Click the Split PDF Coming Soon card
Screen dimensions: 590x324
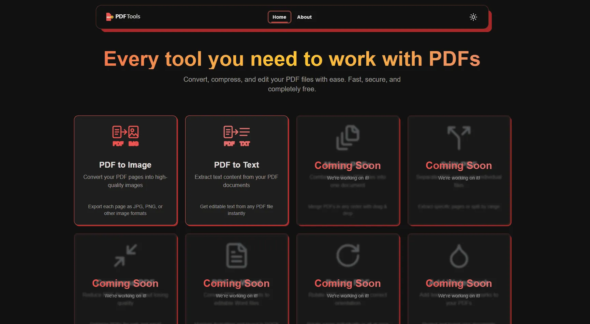click(x=459, y=170)
